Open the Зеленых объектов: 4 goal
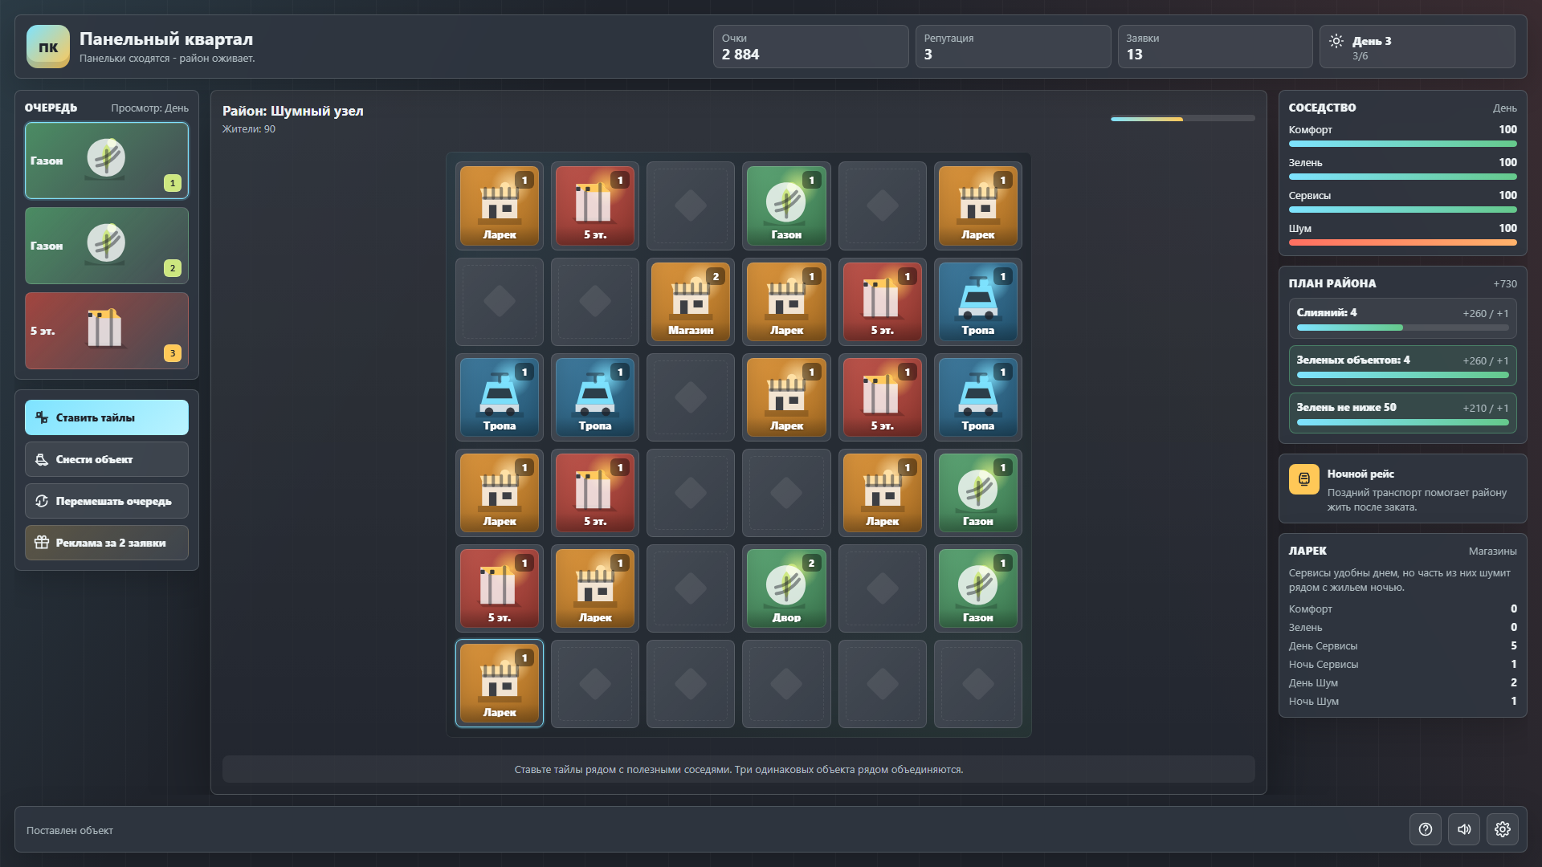The width and height of the screenshot is (1542, 867). tap(1402, 366)
